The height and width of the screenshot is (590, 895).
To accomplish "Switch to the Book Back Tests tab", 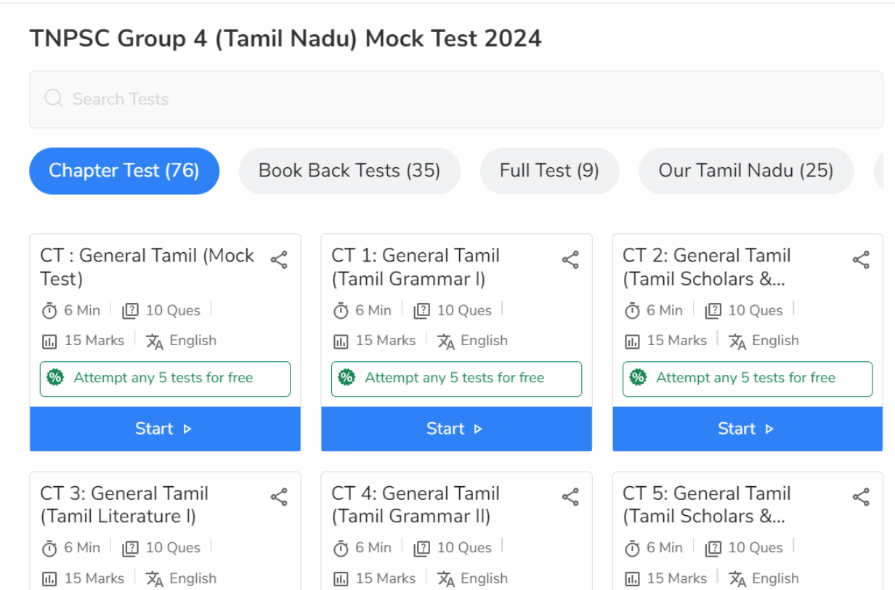I will [349, 171].
